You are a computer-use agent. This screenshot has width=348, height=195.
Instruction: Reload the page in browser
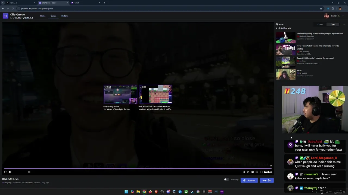click(x=13, y=8)
